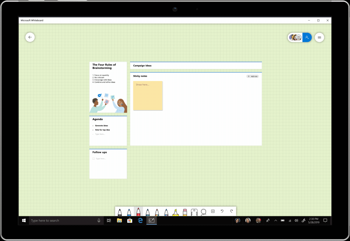The height and width of the screenshot is (241, 350).
Task: Open the Whiteboard settings menu
Action: 319,37
